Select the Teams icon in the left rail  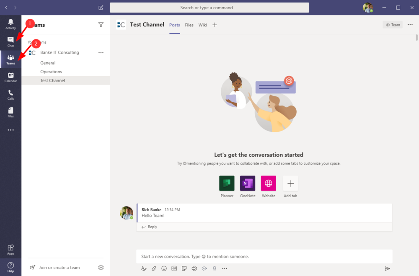coord(11,59)
